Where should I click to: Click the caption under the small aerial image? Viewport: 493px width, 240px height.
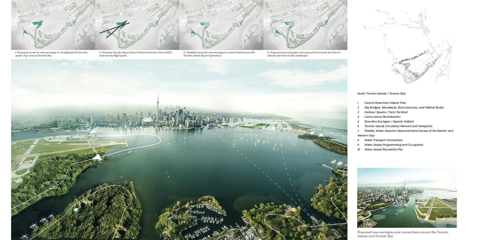(402, 234)
